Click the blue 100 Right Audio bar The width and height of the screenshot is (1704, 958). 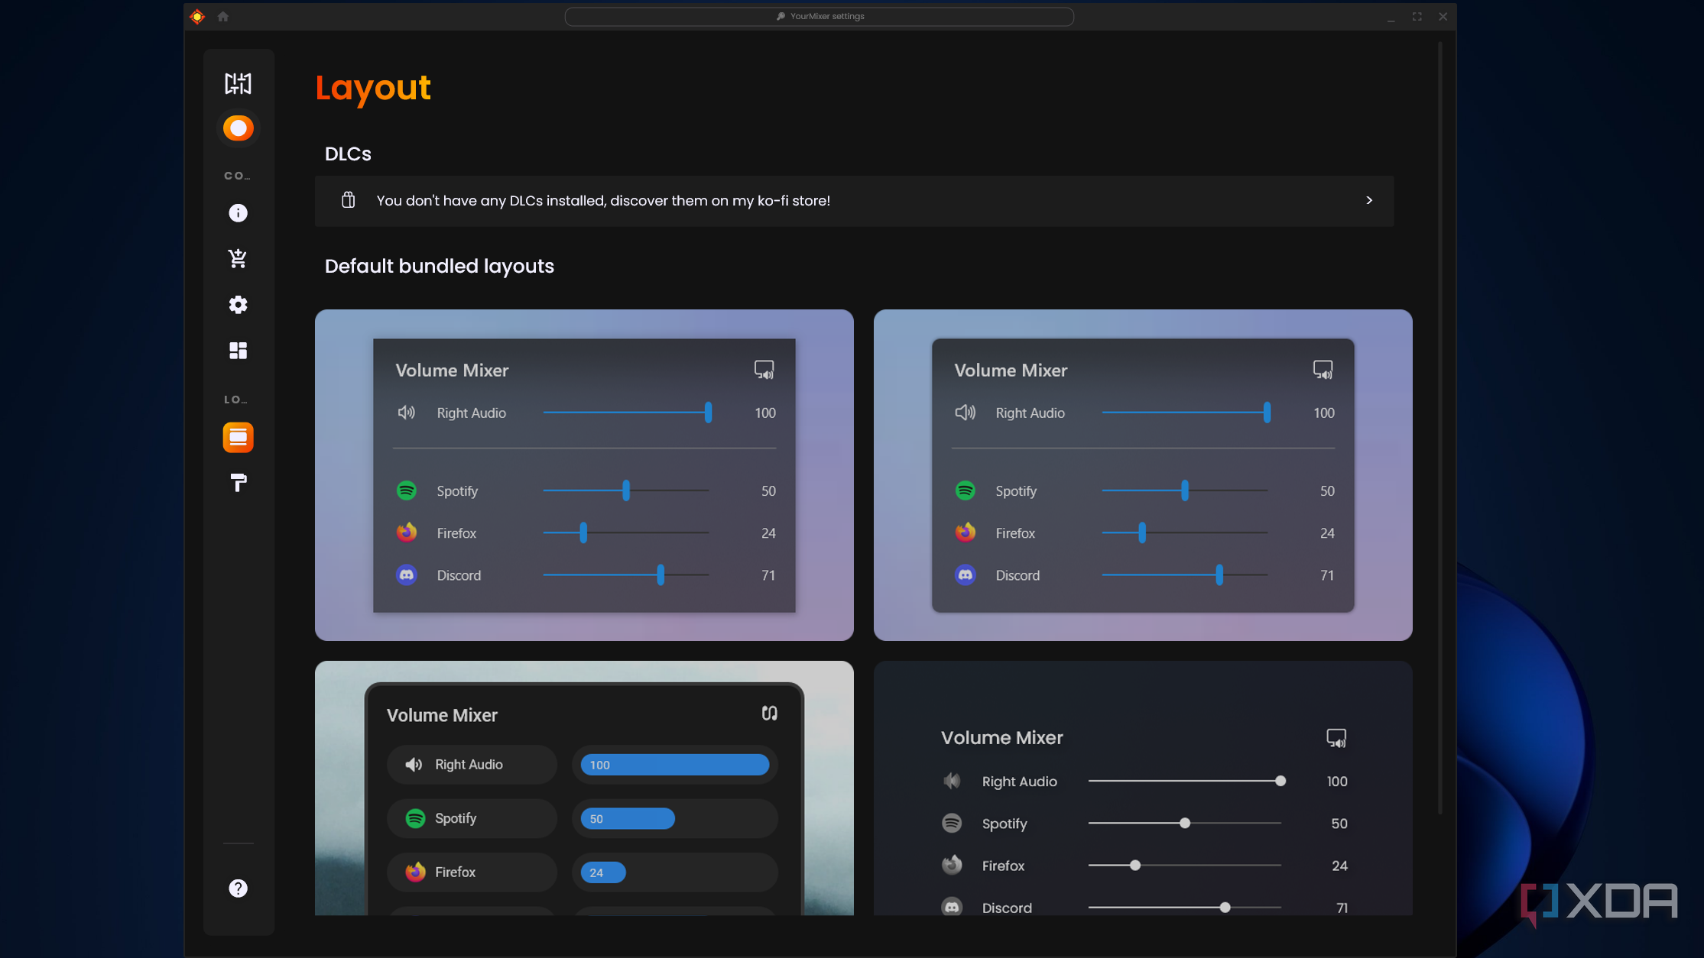[675, 765]
